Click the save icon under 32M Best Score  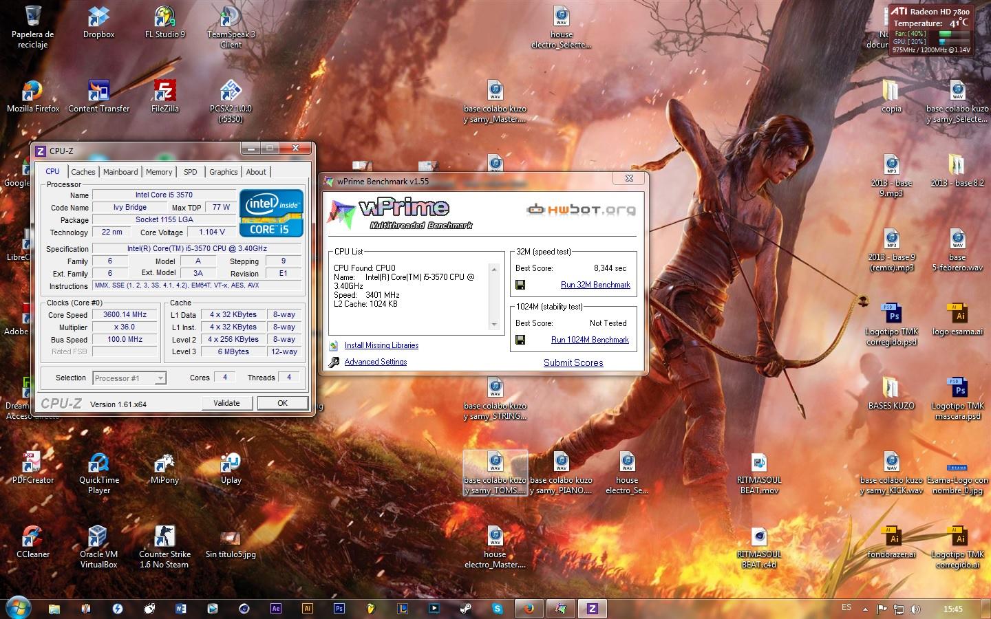[x=520, y=285]
